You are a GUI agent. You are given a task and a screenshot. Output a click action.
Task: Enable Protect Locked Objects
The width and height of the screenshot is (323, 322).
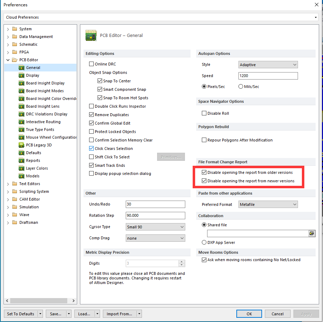coord(91,132)
